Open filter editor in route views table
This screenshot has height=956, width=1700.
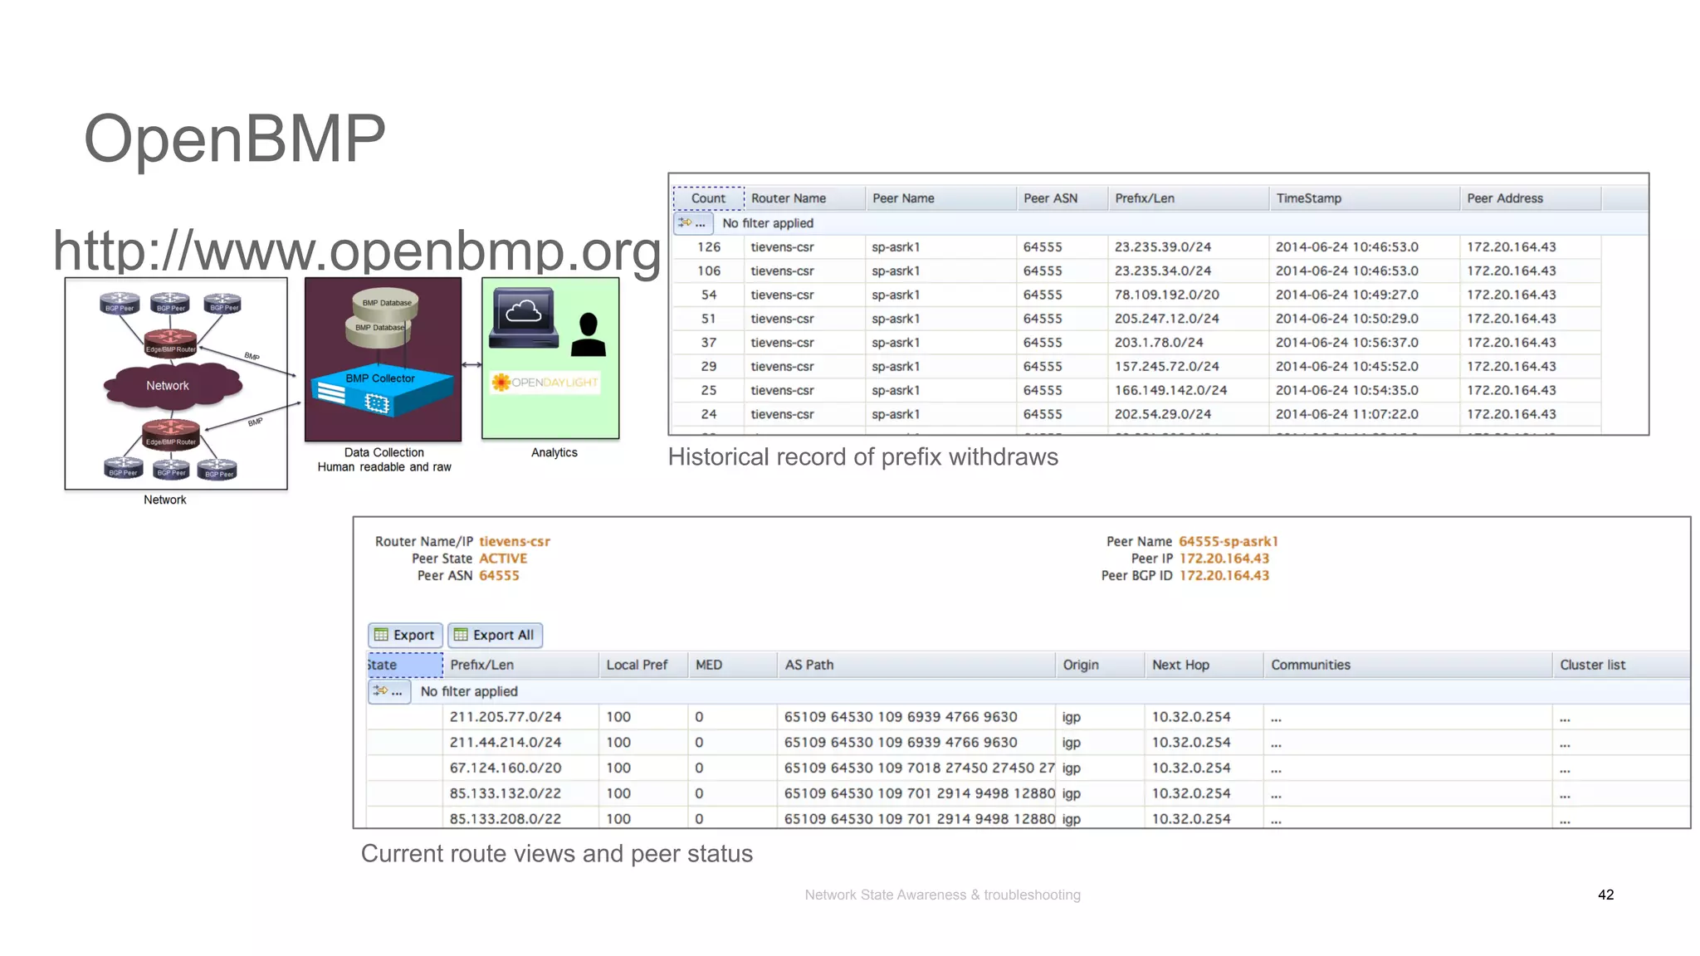389,691
